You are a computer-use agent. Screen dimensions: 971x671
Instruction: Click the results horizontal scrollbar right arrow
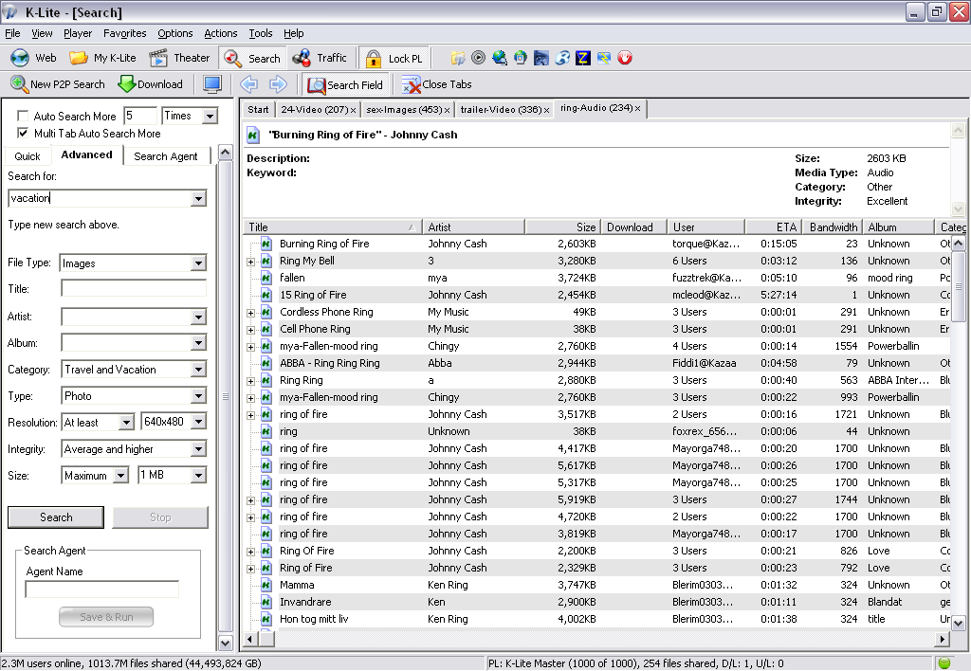(x=942, y=639)
